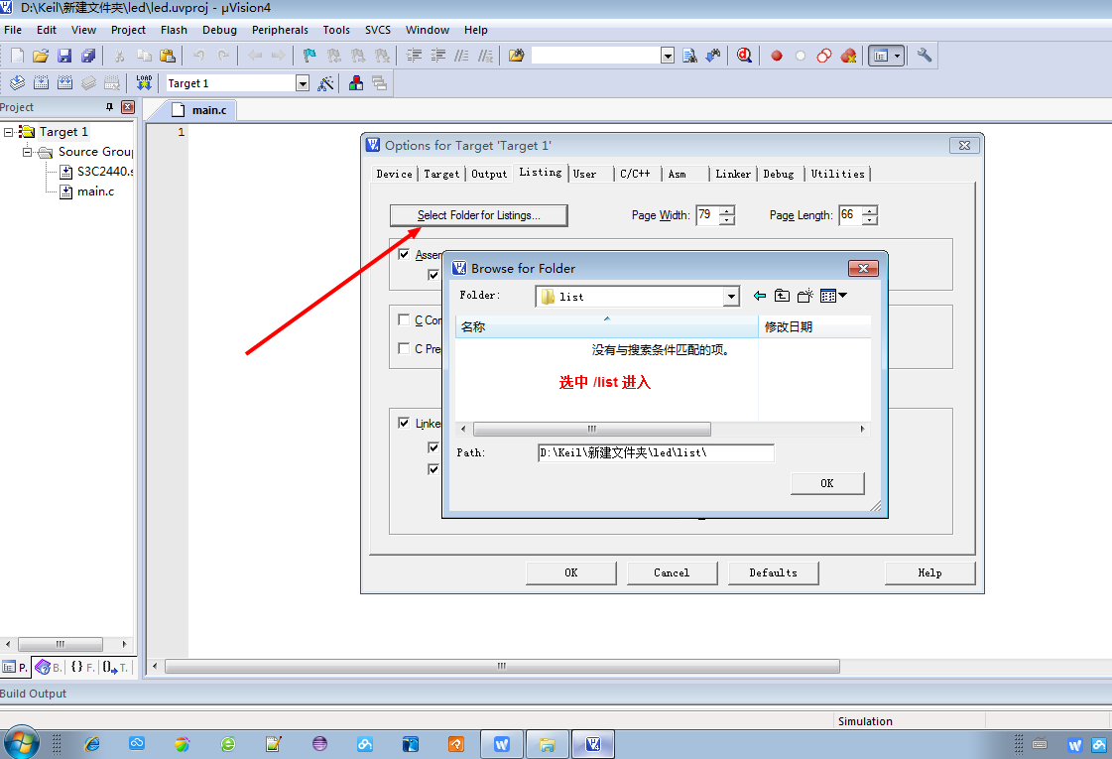
Task: Click OK in Options for Target dialog
Action: (x=571, y=572)
